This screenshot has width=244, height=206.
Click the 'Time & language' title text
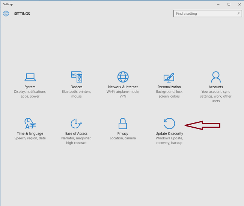click(x=30, y=134)
